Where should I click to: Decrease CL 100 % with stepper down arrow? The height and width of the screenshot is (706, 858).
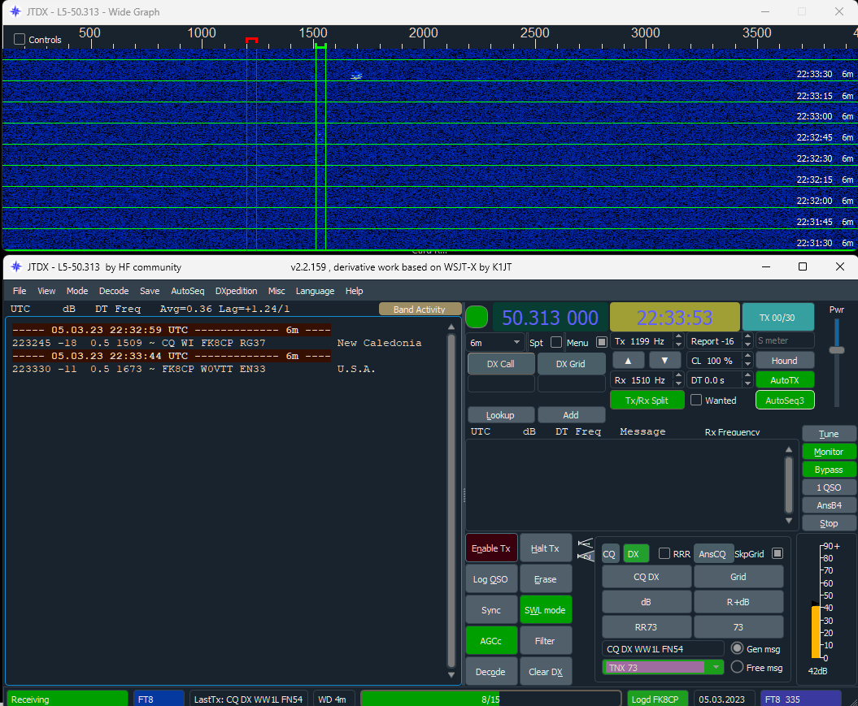coord(747,365)
